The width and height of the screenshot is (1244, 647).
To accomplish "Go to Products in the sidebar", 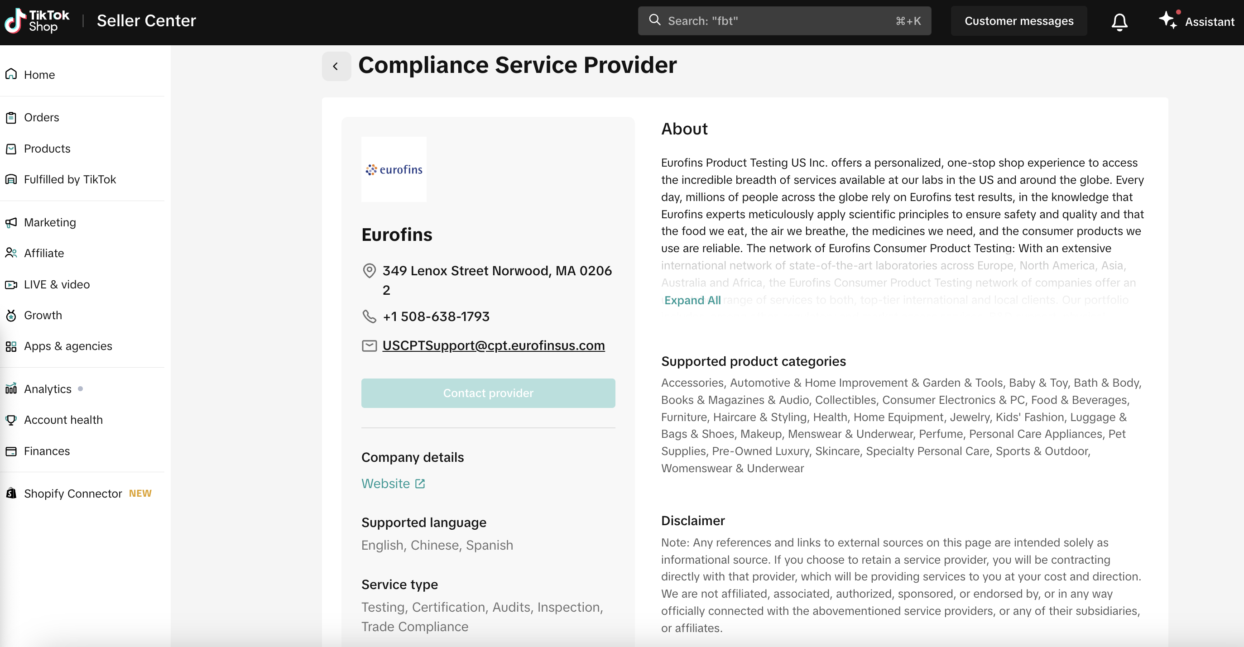I will pos(47,148).
